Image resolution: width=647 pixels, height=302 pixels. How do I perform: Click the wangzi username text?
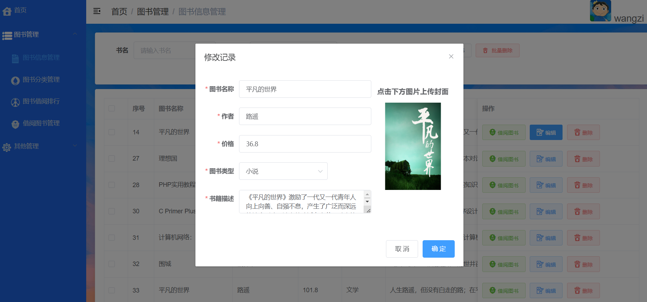click(x=629, y=18)
